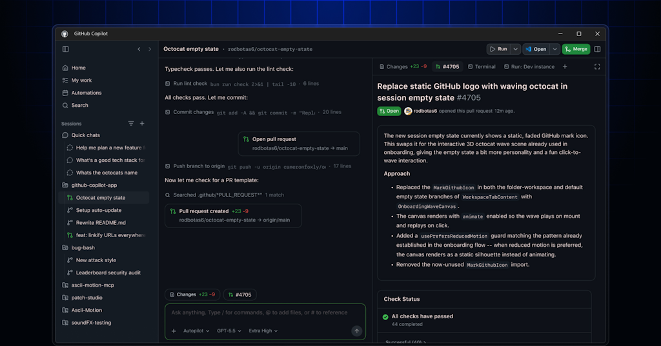The height and width of the screenshot is (346, 661).
Task: Select Octocat empty state session
Action: [x=105, y=197]
